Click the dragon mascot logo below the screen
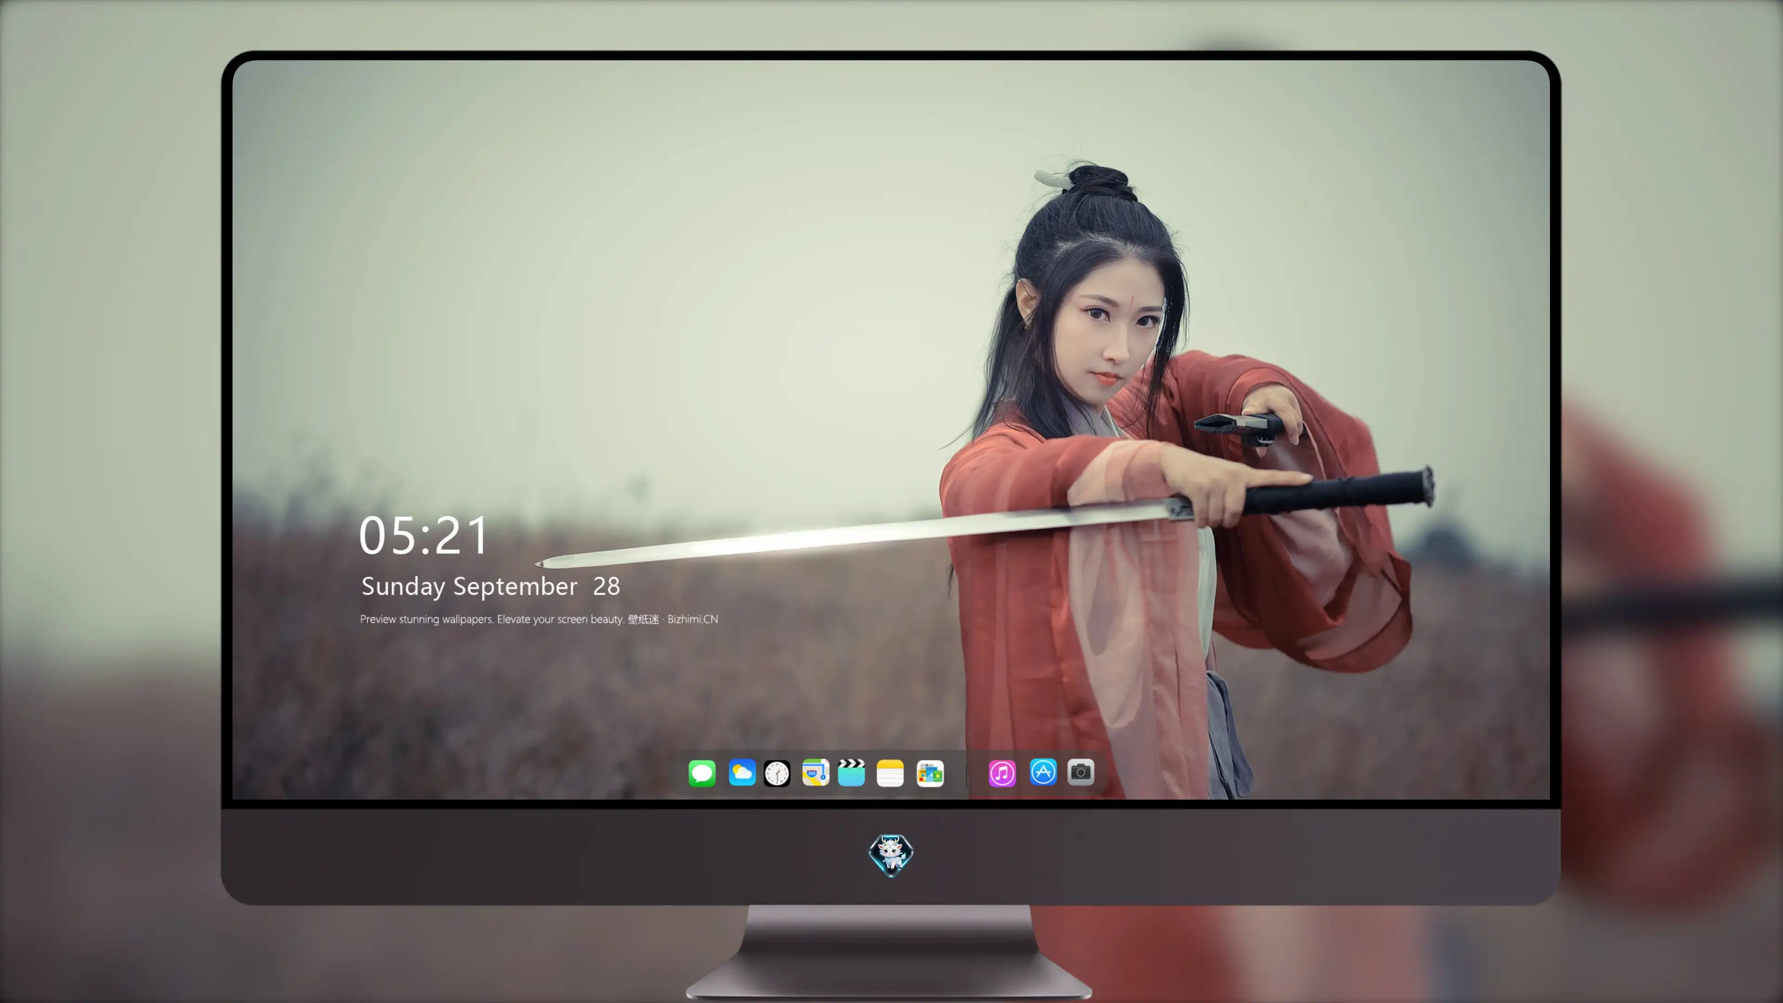This screenshot has width=1783, height=1003. click(891, 855)
